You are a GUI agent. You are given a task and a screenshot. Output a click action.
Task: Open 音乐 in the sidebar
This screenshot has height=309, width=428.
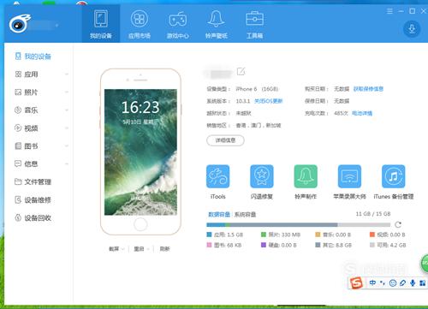click(x=27, y=110)
